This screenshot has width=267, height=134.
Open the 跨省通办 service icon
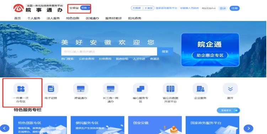81,89
